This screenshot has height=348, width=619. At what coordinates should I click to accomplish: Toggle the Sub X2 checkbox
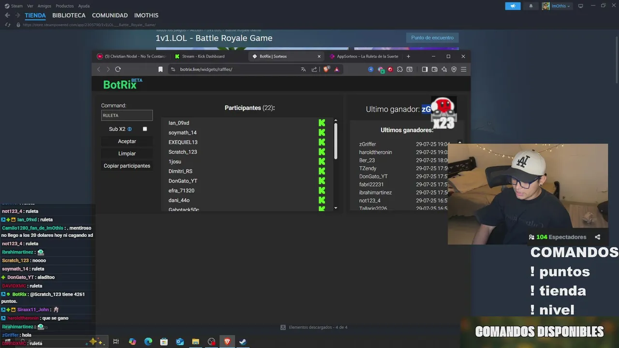(145, 129)
